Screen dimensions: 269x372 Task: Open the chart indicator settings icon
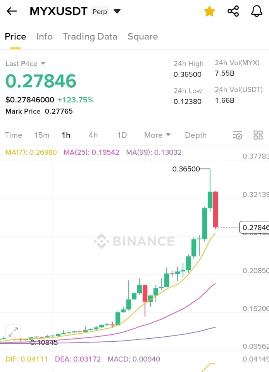[237, 135]
